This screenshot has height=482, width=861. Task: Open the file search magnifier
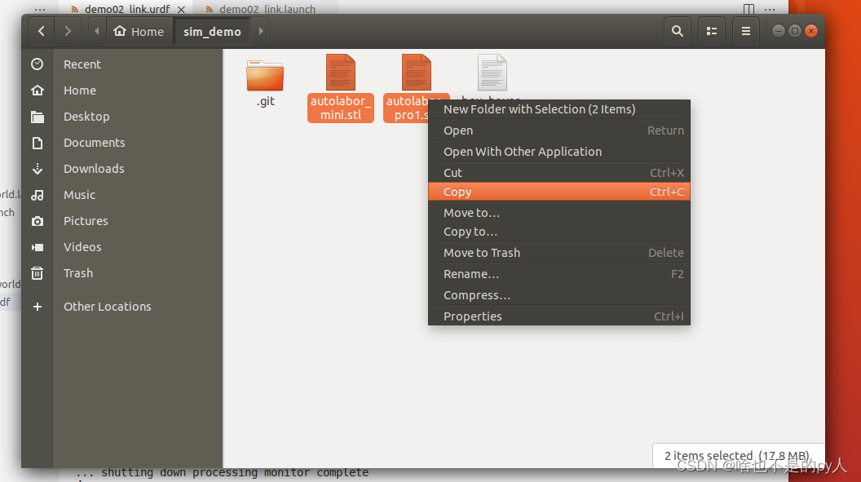click(678, 31)
